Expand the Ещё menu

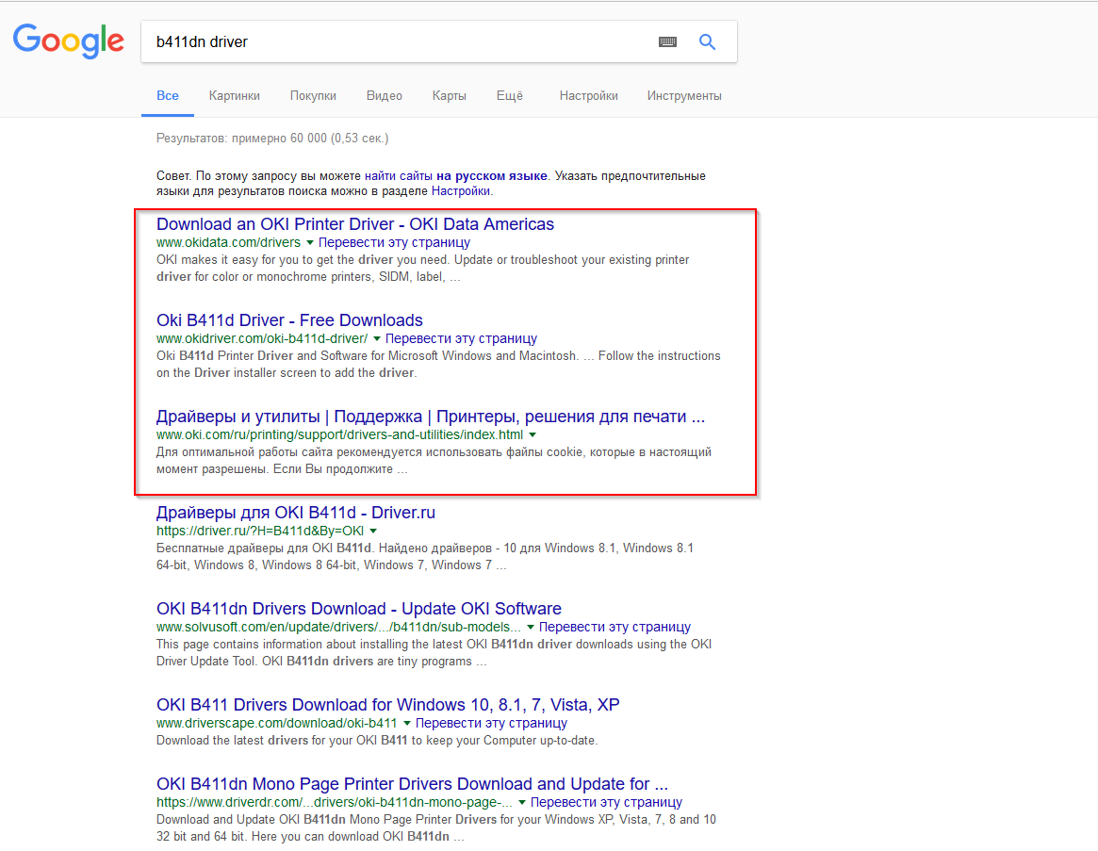tap(509, 96)
